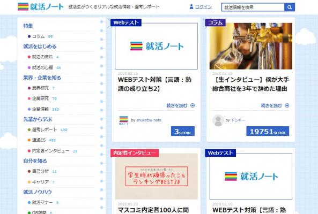Click the magnifier search button
The height and width of the screenshot is (214, 318).
290,7
